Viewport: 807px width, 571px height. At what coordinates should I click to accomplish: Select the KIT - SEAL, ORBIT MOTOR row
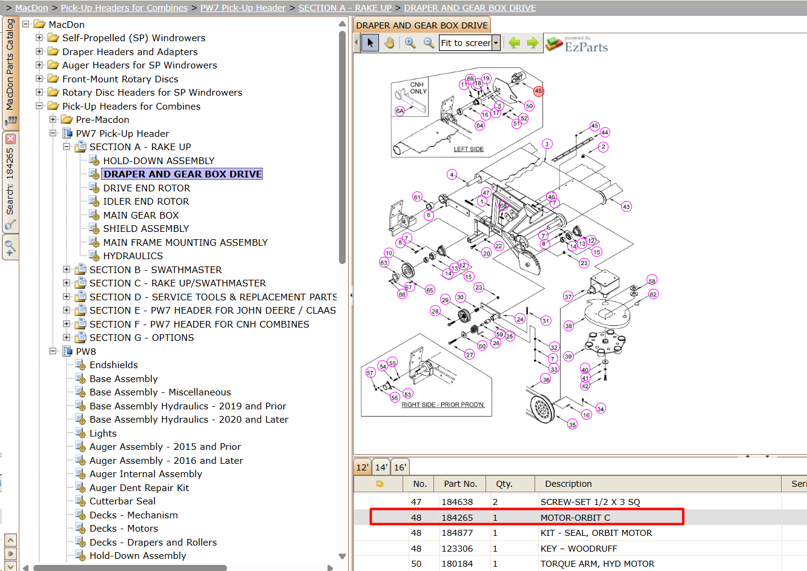[581, 533]
